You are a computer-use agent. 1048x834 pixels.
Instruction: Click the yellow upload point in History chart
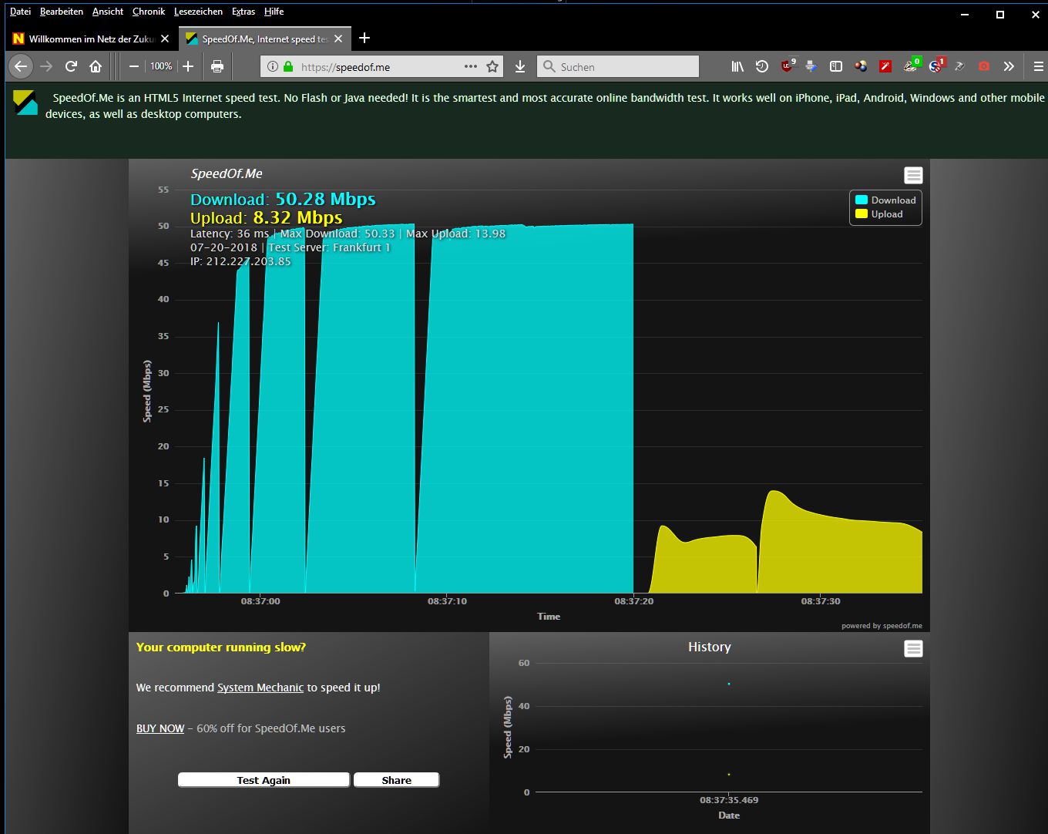pos(728,774)
